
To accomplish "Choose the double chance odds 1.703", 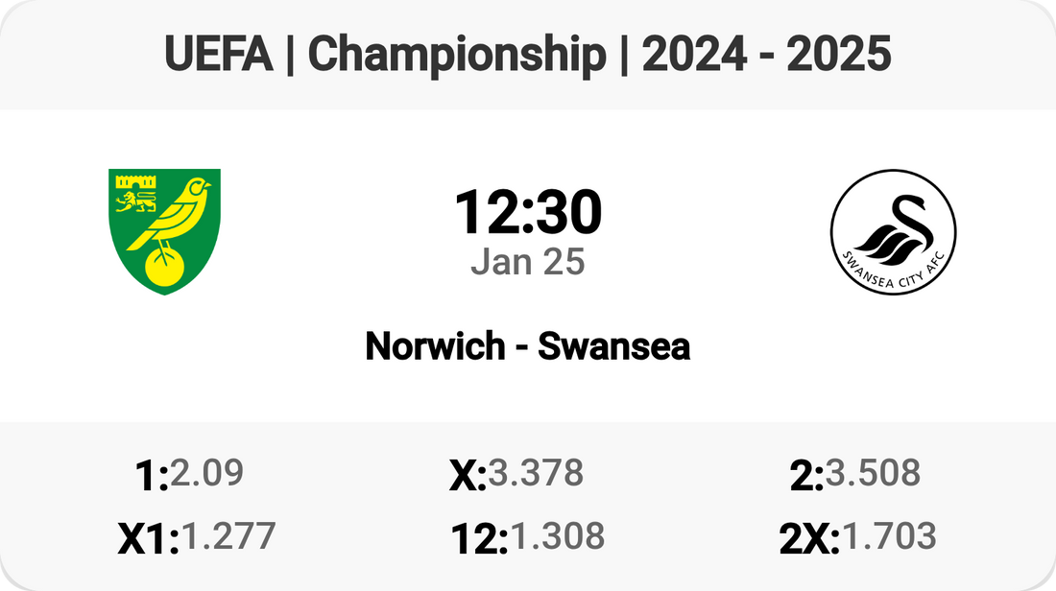I will click(x=888, y=536).
